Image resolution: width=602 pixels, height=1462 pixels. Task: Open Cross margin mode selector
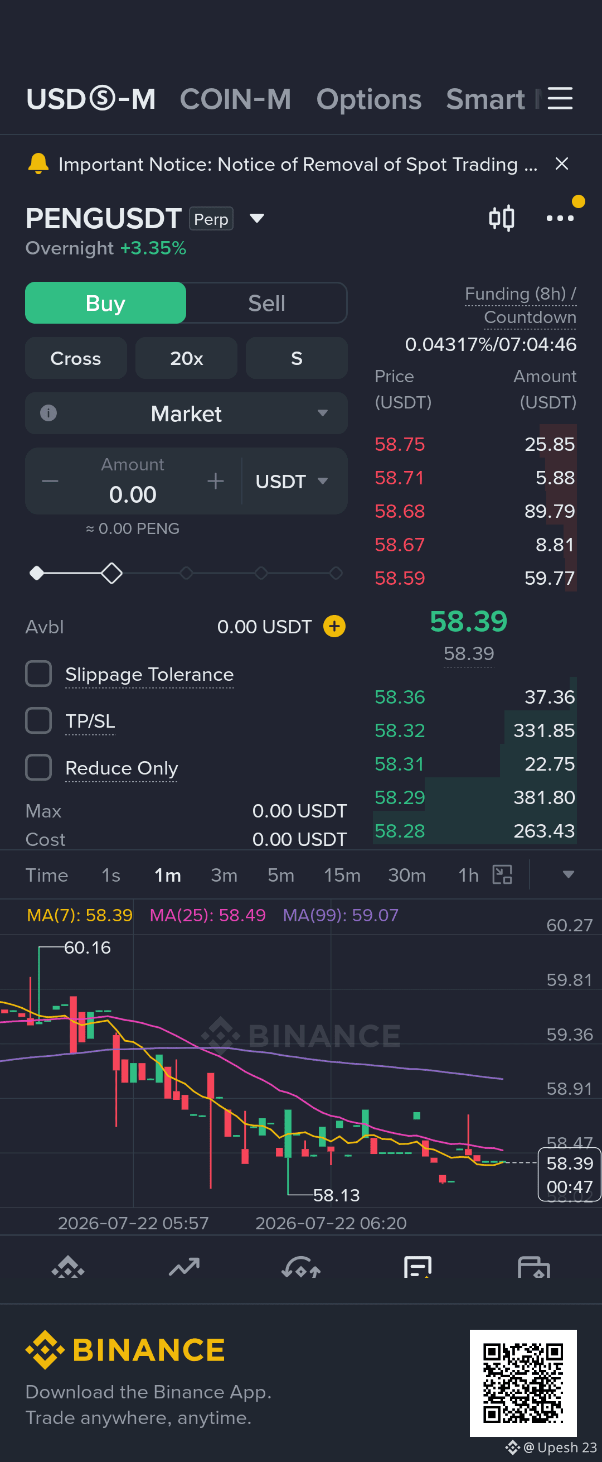click(76, 358)
